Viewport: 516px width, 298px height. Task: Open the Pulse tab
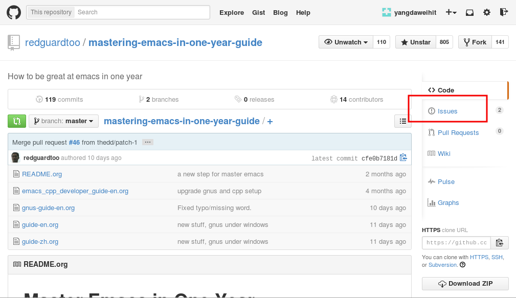point(441,181)
